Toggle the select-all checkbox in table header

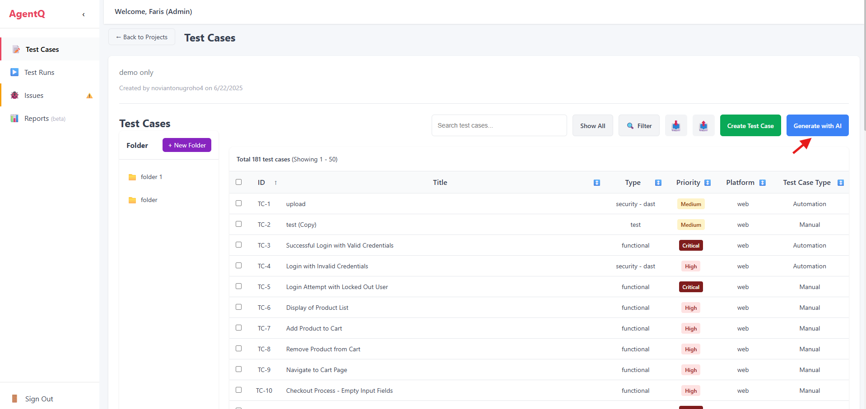click(238, 182)
